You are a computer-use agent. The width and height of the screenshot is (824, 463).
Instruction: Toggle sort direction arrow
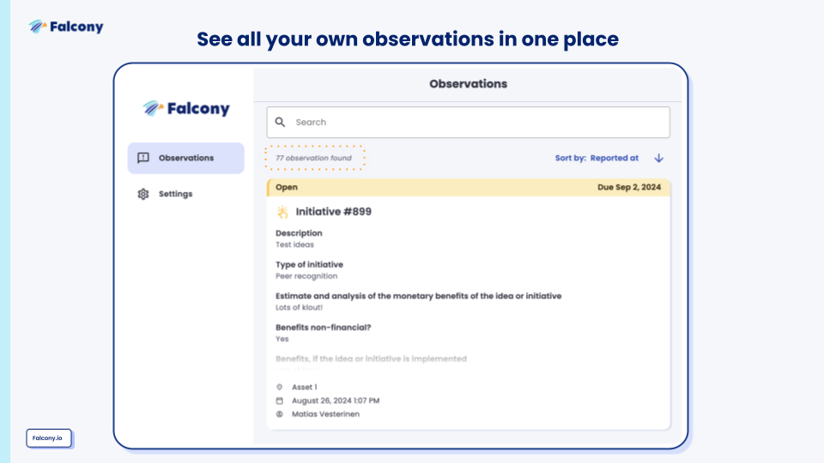[659, 158]
